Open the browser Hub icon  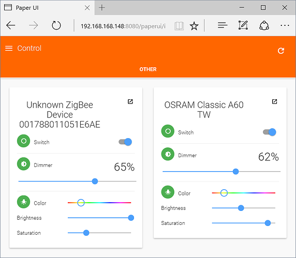(x=223, y=25)
